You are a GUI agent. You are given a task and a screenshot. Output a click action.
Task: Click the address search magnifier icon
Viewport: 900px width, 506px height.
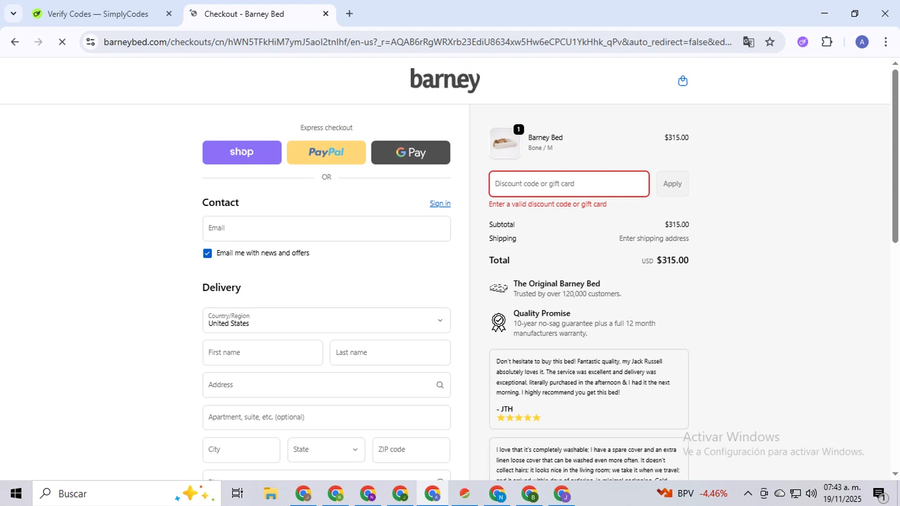pyautogui.click(x=440, y=385)
